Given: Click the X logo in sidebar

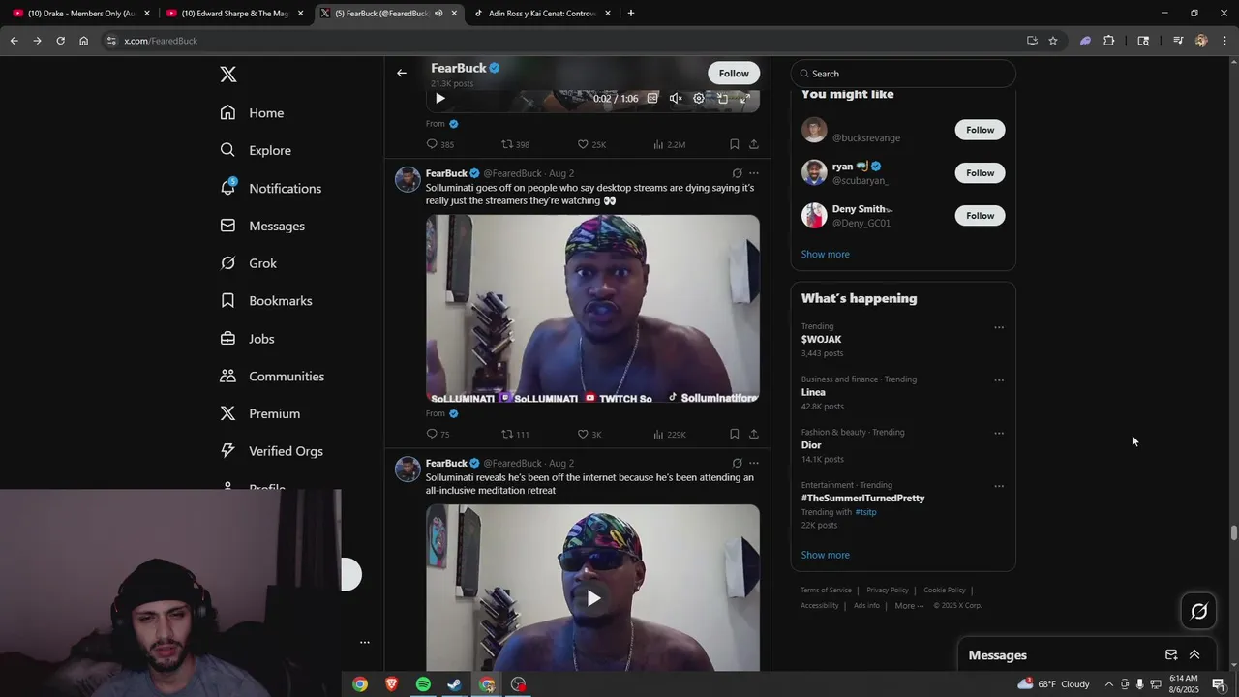Looking at the screenshot, I should [228, 75].
